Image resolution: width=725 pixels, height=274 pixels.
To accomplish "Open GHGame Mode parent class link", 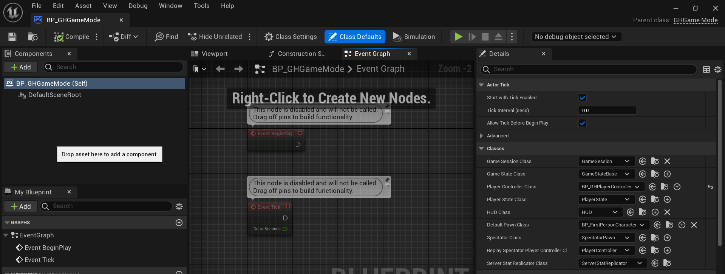I will [x=696, y=20].
